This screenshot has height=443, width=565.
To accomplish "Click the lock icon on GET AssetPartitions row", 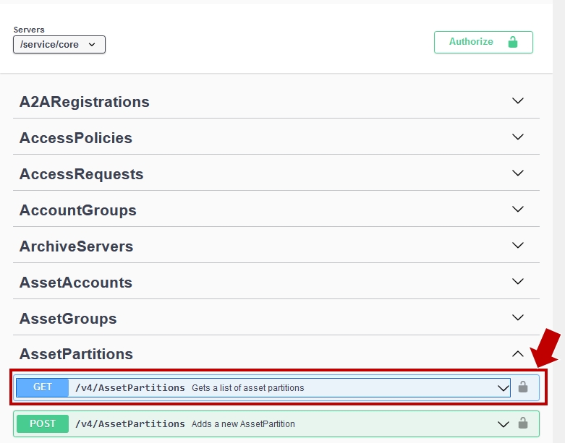I will tap(523, 387).
